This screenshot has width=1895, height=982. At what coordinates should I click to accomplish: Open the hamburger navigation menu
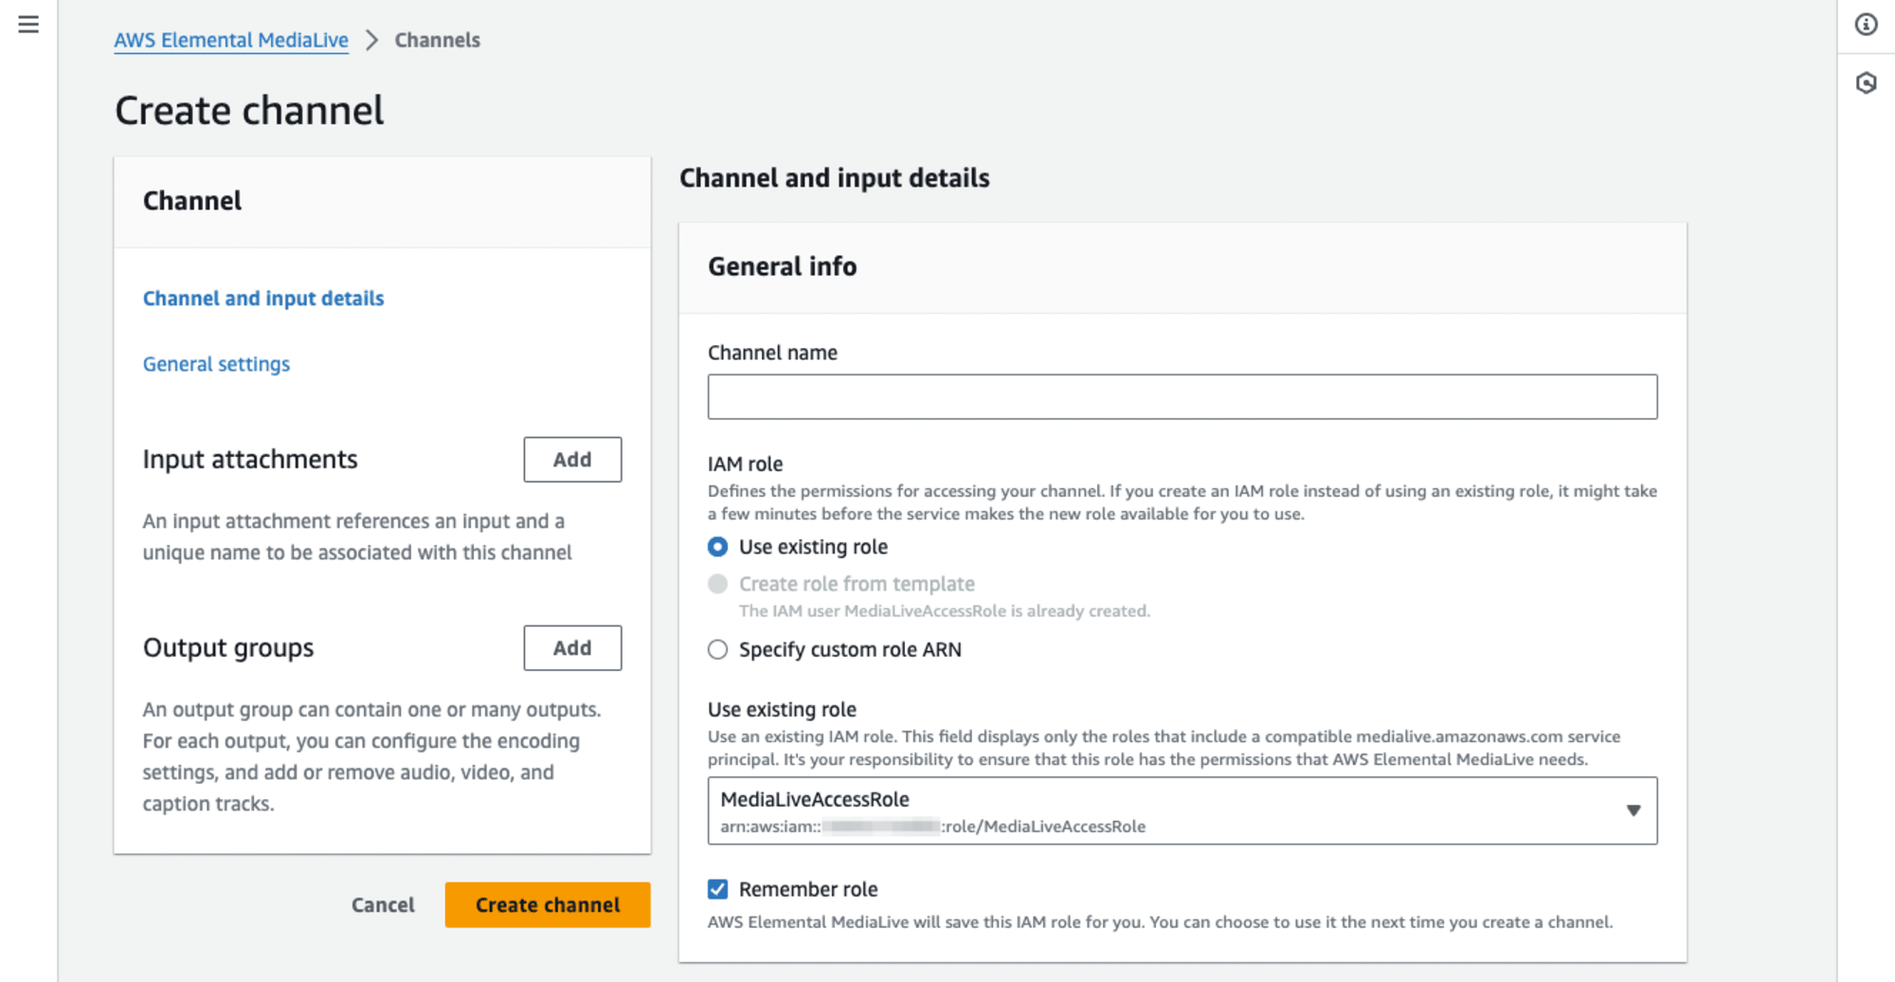point(28,25)
